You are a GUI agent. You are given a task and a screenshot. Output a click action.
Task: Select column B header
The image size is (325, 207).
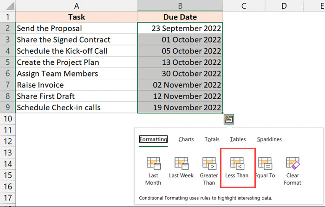click(x=180, y=6)
